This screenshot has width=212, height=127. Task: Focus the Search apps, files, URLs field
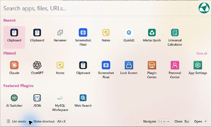click(x=99, y=8)
